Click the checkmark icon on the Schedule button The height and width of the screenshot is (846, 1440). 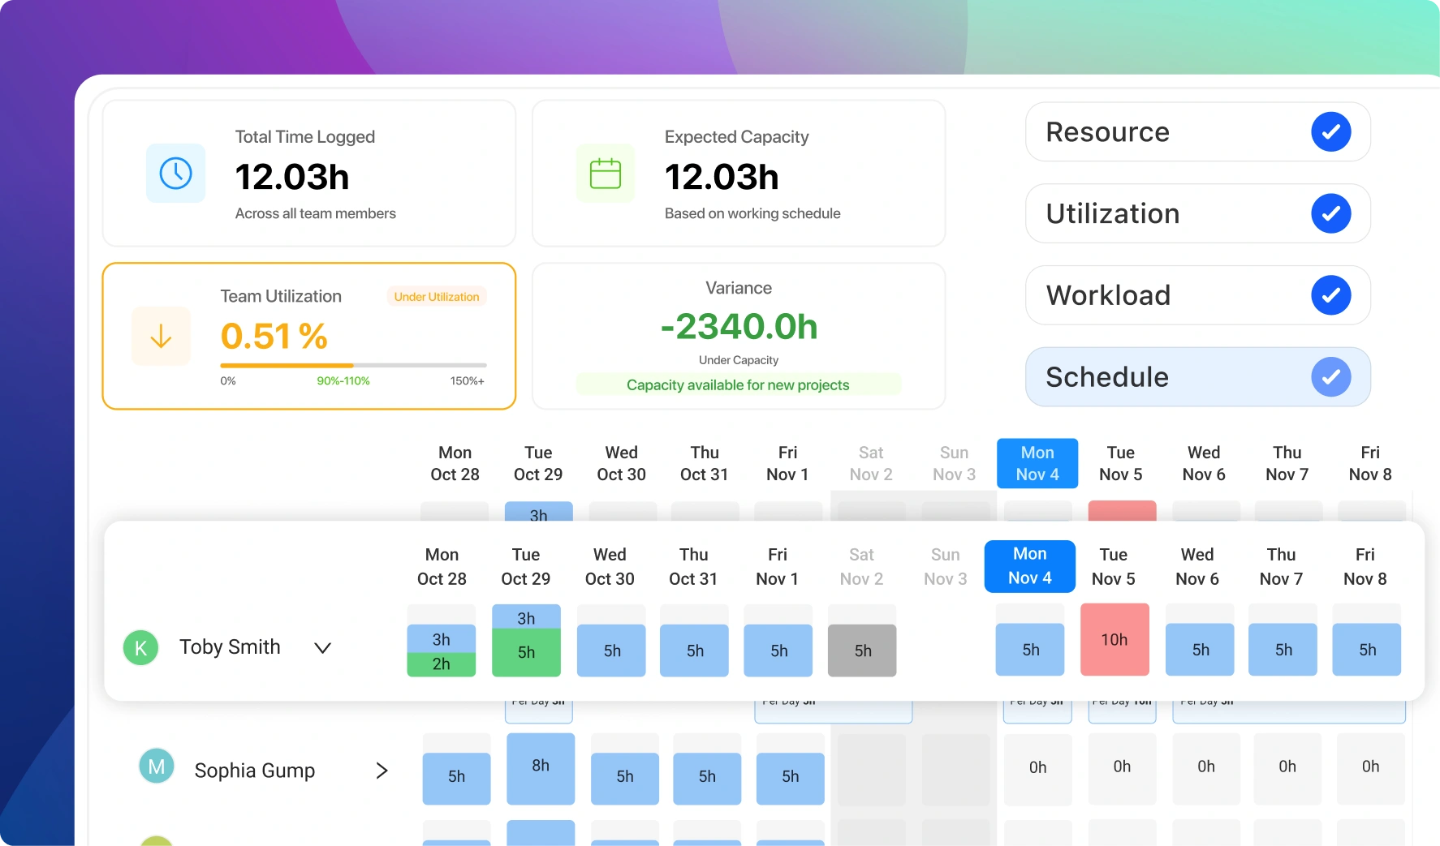(1330, 376)
